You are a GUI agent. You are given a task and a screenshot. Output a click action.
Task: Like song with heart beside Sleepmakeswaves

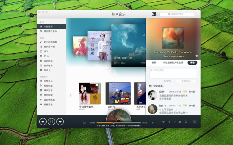coord(197,56)
